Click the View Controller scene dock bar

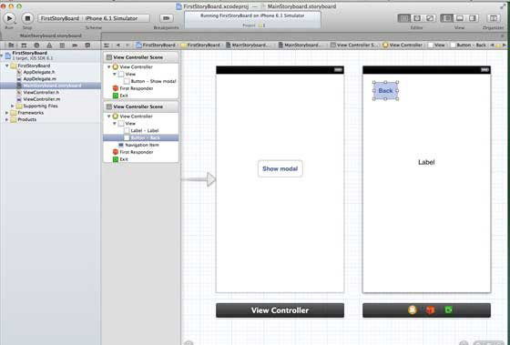[x=280, y=310]
